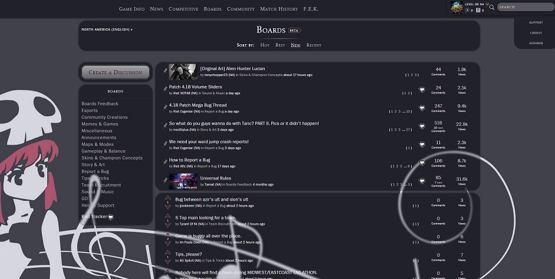Sort discussions by New
The height and width of the screenshot is (279, 555).
295,45
